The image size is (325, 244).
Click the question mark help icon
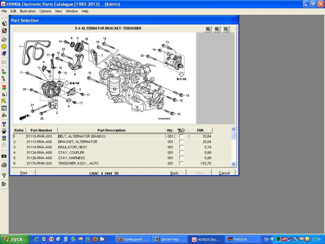[x=4, y=175]
